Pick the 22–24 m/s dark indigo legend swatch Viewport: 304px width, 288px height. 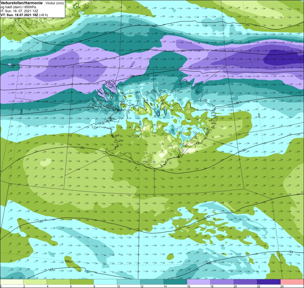pyautogui.click(x=269, y=282)
